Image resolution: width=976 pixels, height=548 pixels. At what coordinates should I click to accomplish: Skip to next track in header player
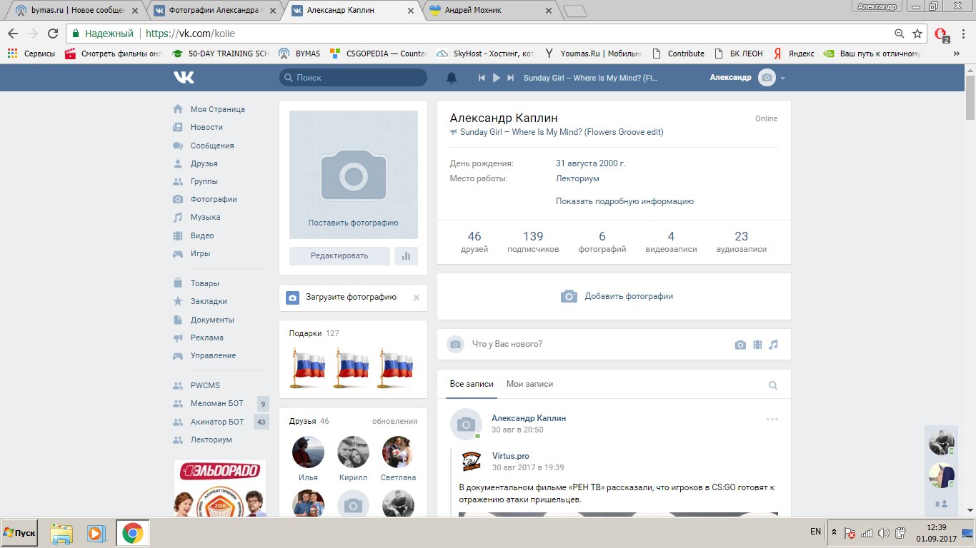tap(510, 78)
